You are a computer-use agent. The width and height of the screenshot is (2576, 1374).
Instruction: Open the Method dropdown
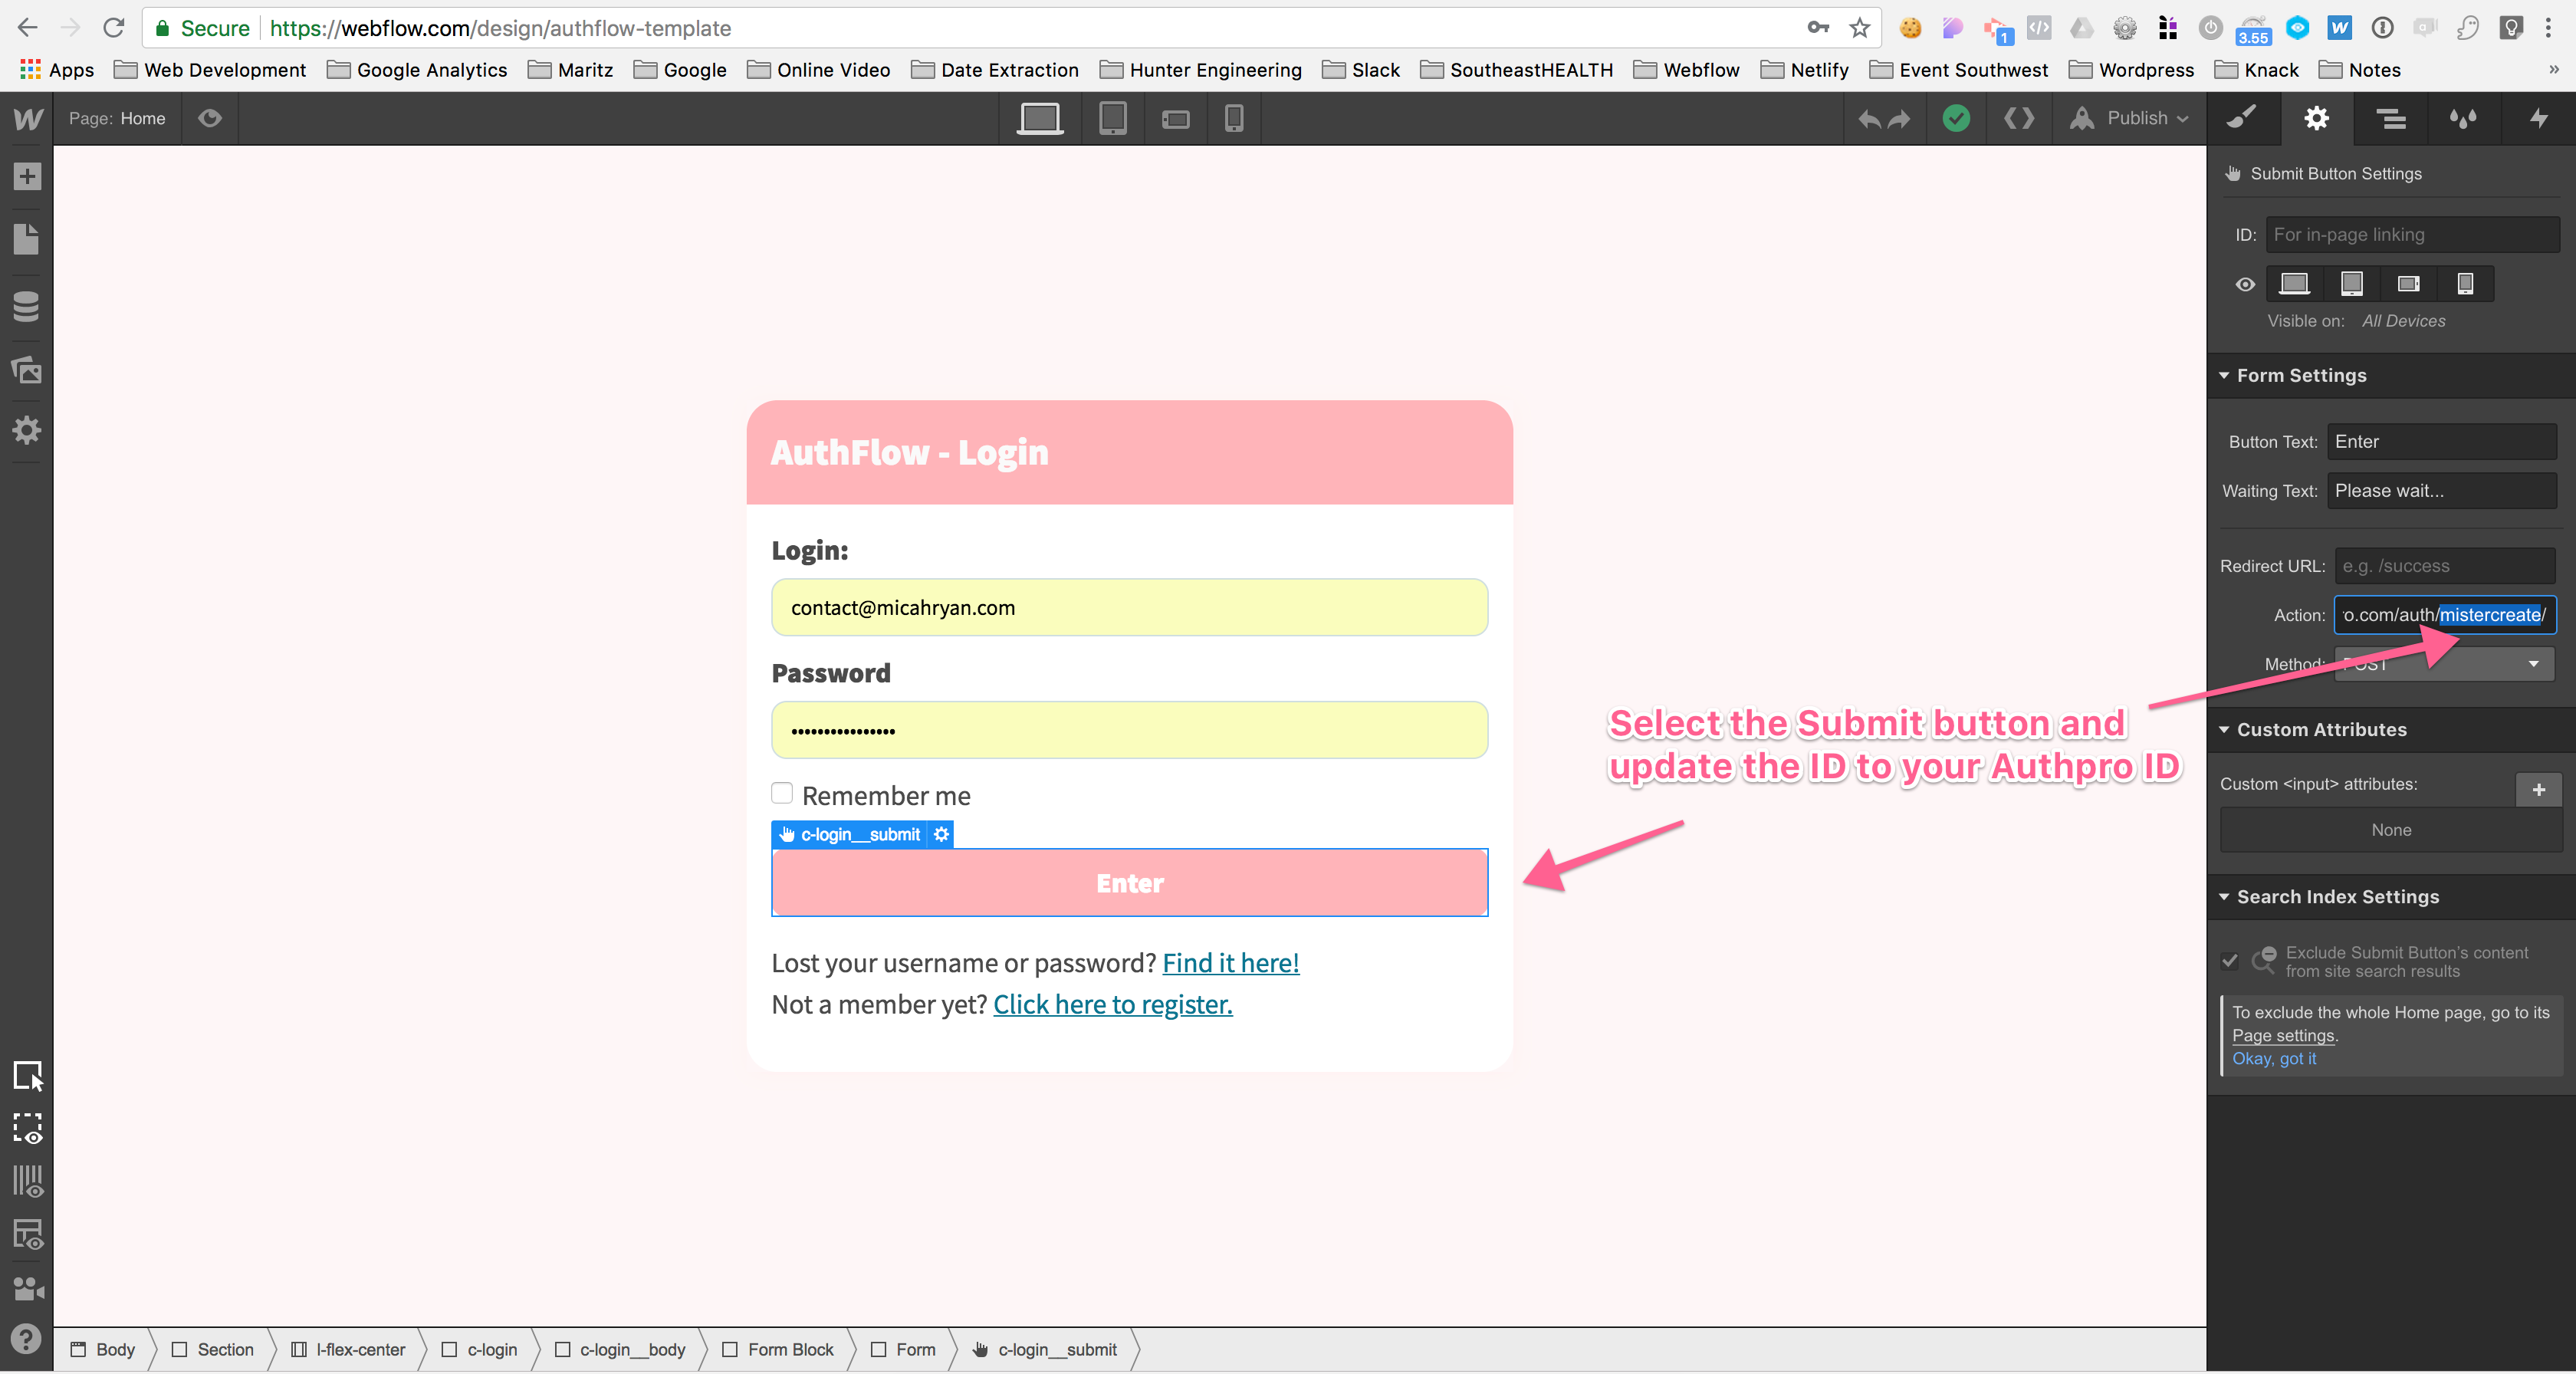[x=2445, y=664]
